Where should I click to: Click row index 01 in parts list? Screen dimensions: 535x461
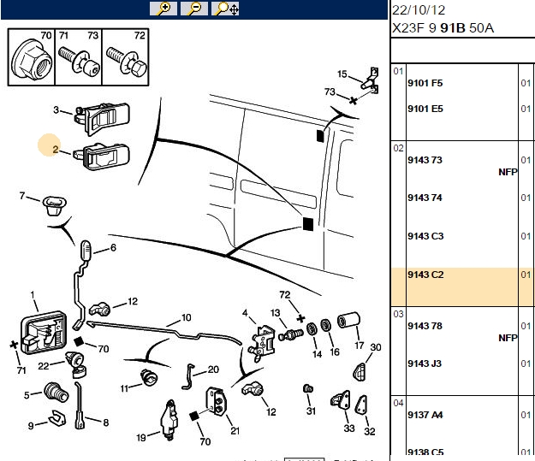click(x=398, y=71)
